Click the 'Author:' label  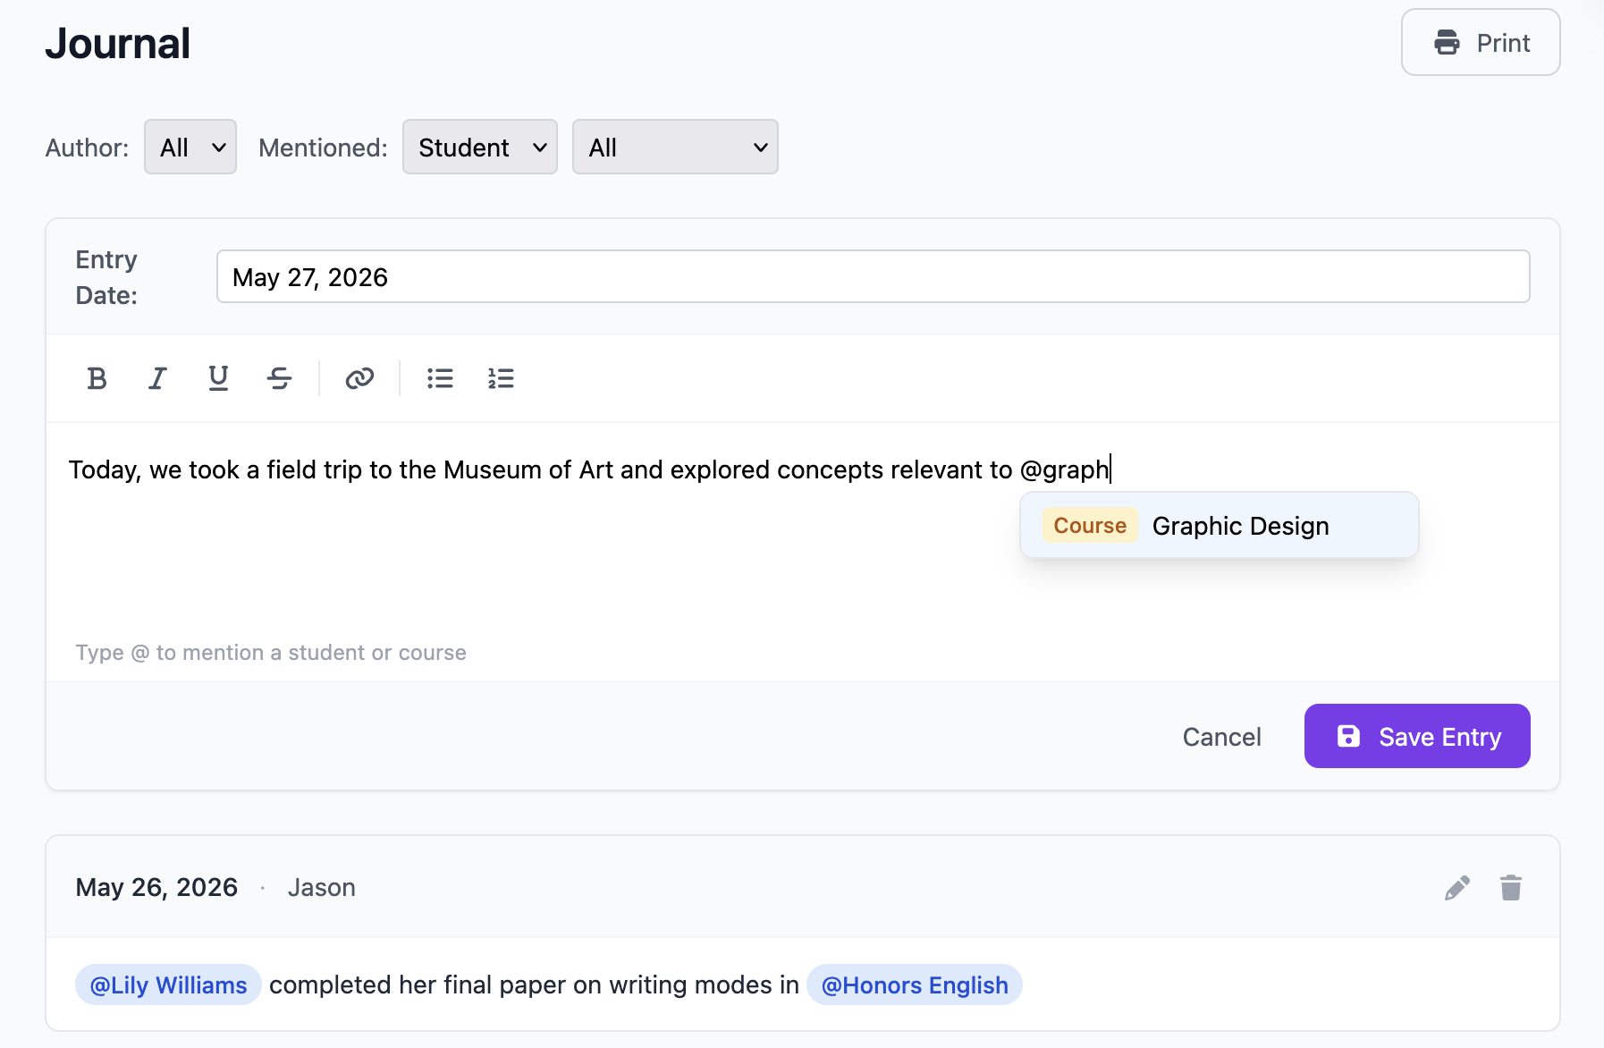[87, 148]
